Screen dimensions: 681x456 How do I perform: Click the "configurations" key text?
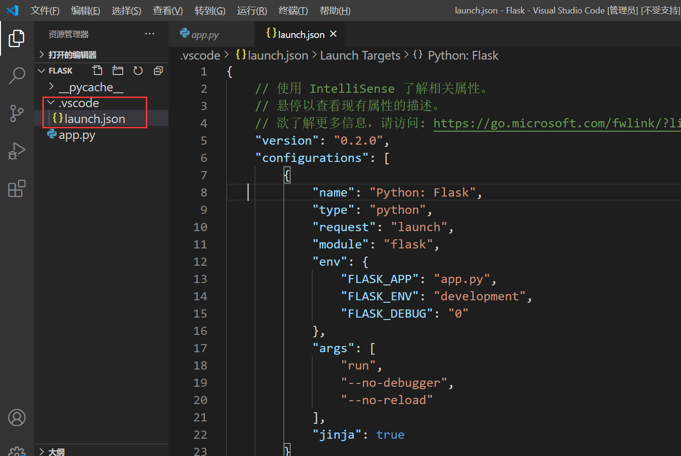pos(312,158)
